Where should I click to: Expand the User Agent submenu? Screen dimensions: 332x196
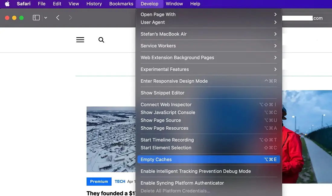(x=209, y=22)
